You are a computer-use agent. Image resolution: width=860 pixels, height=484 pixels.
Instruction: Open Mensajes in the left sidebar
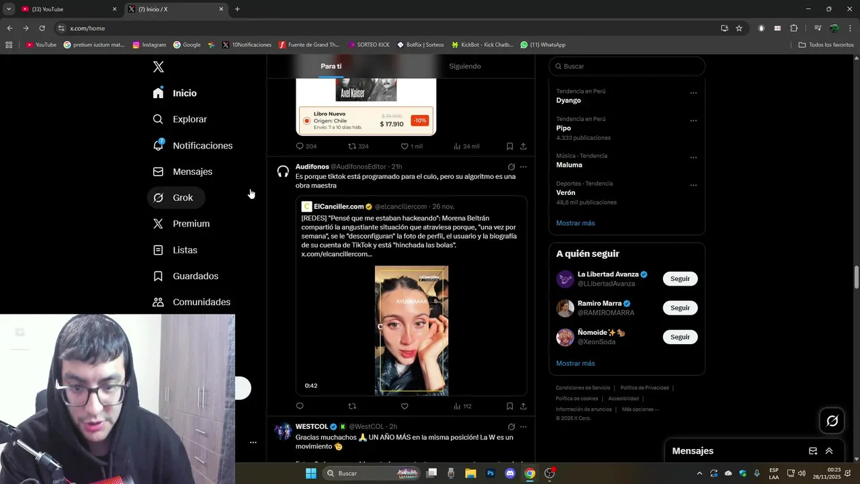182,171
